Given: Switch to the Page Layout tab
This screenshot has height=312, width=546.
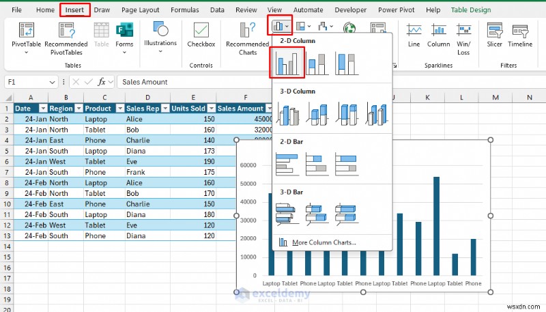Looking at the screenshot, I should pos(141,10).
